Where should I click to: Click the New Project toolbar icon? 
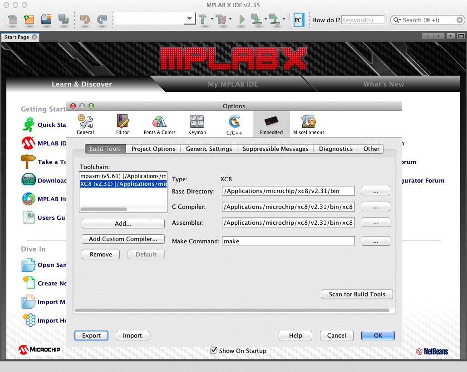coord(29,19)
